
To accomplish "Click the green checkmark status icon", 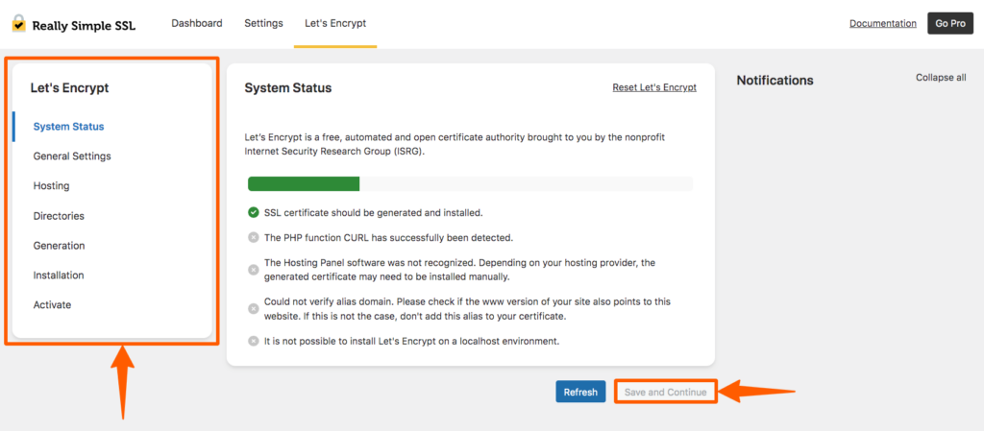I will [x=254, y=212].
